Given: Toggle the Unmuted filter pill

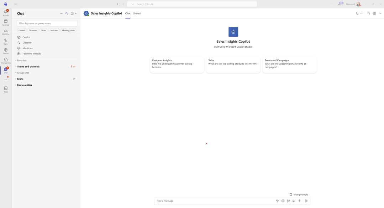Looking at the screenshot, I should coord(54,30).
